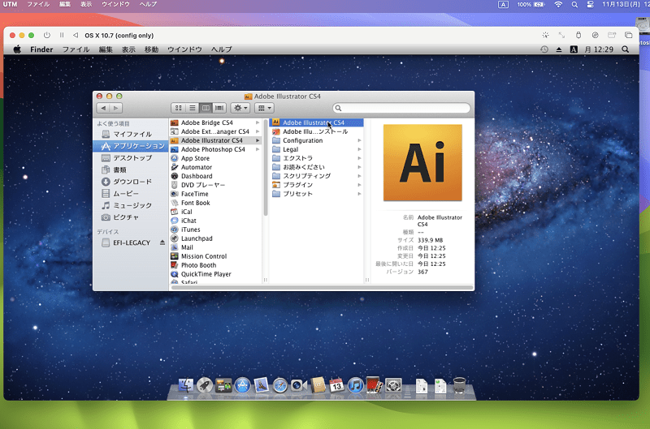Open the Trash in the Dock

click(459, 385)
